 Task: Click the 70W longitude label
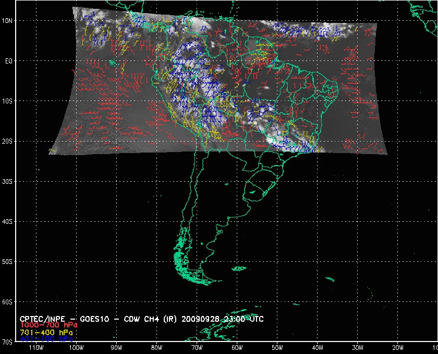[x=197, y=348]
